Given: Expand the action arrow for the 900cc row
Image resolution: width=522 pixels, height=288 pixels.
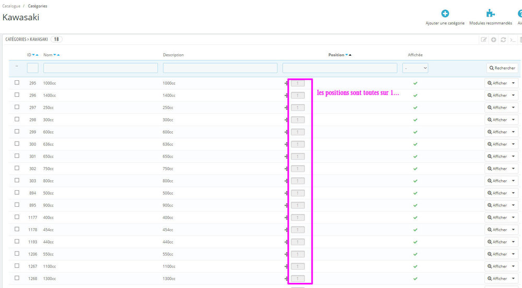Looking at the screenshot, I should [513, 205].
